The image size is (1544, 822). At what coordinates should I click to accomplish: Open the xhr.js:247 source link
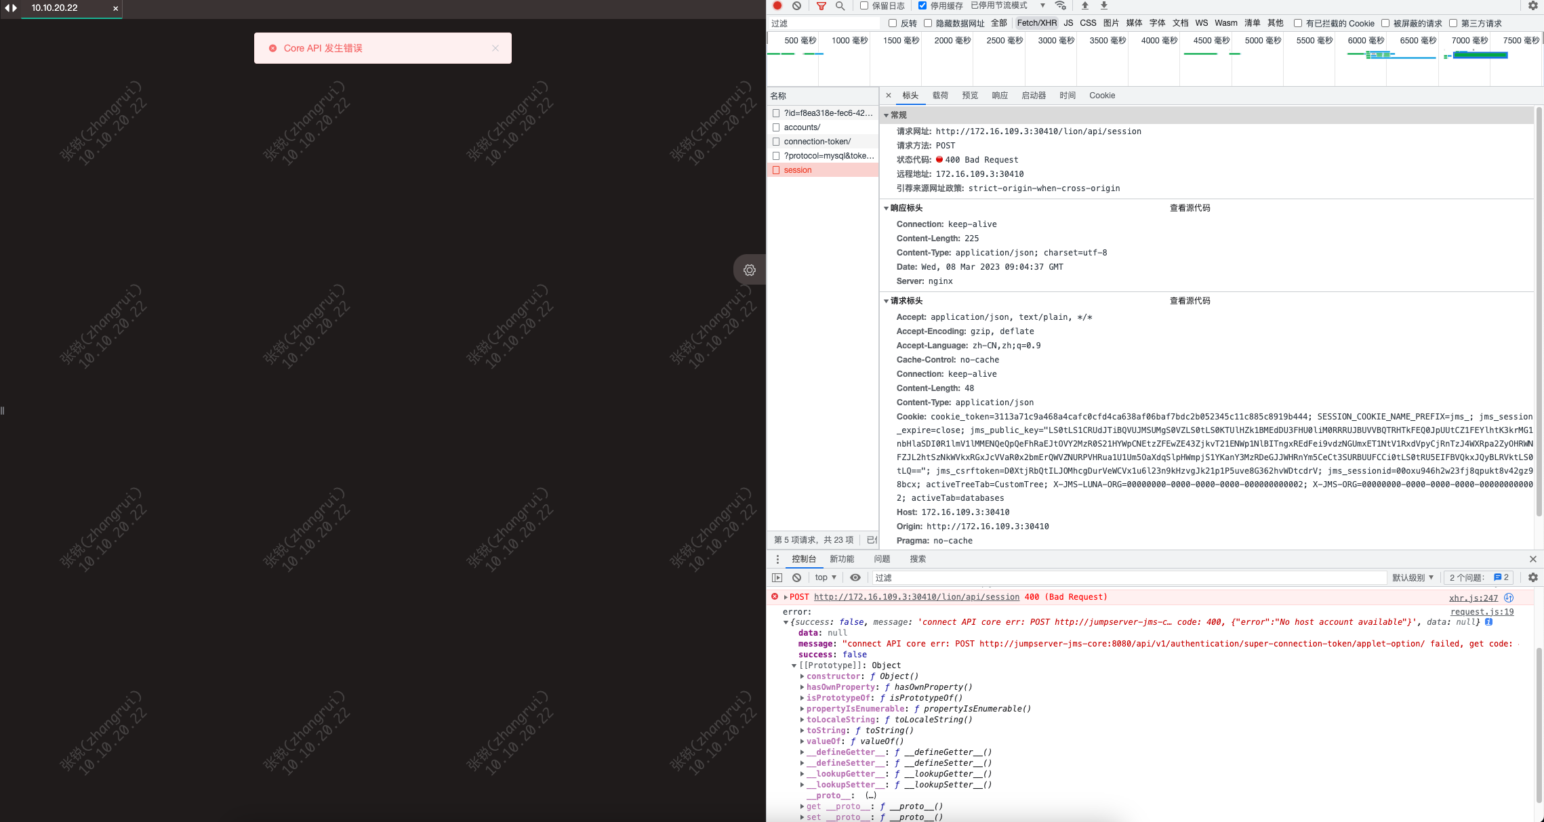1473,598
